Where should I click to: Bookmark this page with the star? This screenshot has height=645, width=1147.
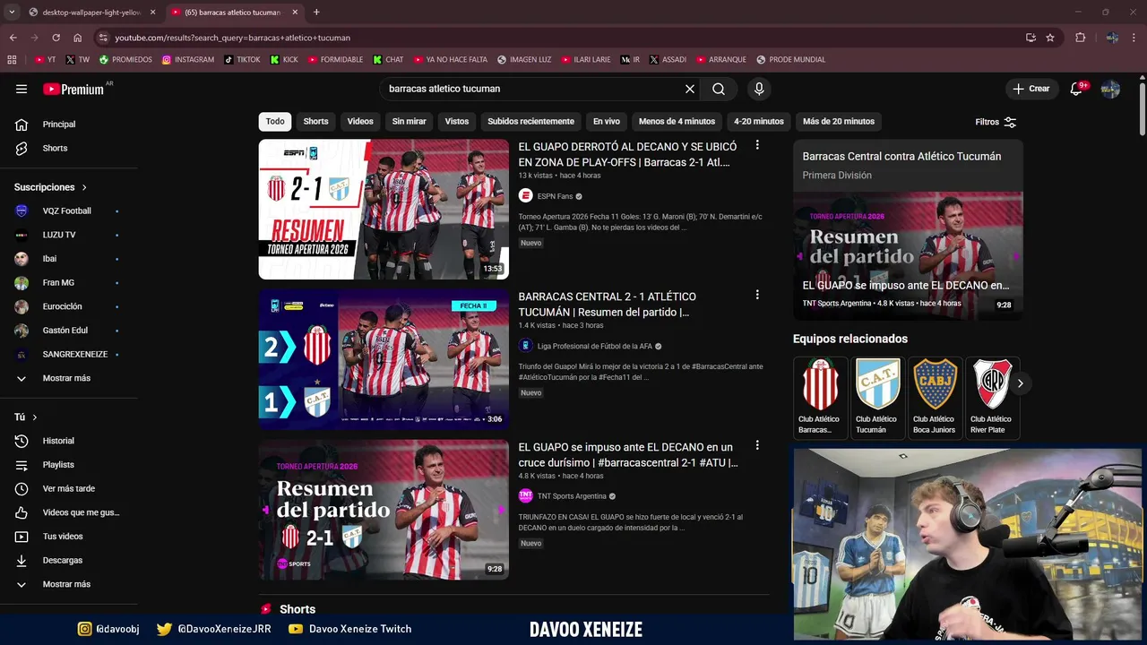[x=1050, y=38]
